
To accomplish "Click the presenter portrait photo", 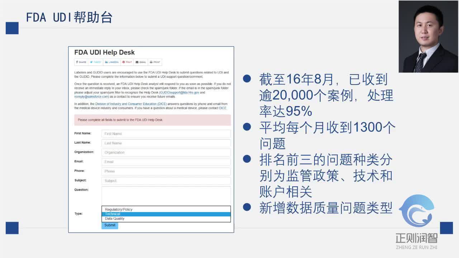I will click(x=428, y=37).
